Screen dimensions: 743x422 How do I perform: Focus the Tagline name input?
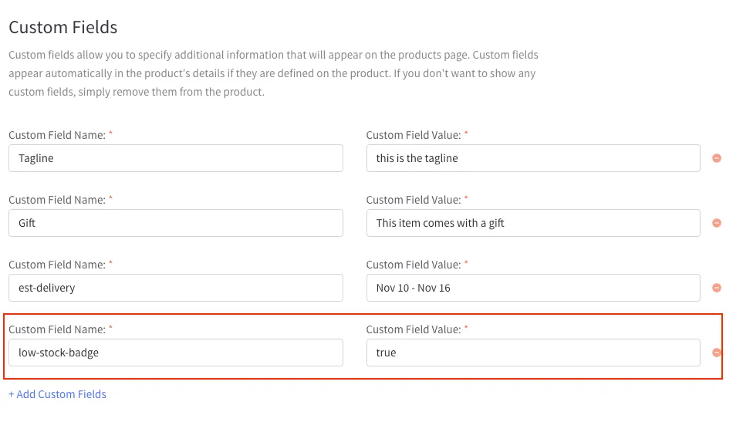(x=176, y=158)
